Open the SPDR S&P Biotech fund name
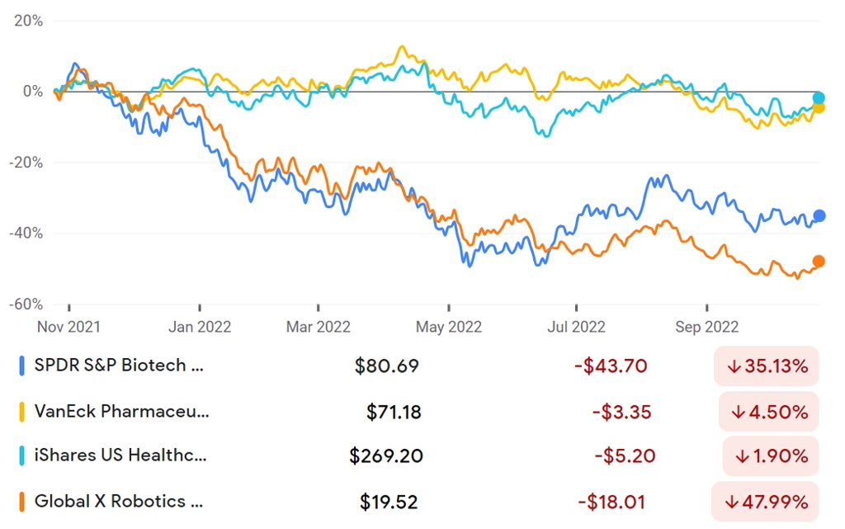845x529 pixels. [x=119, y=366]
